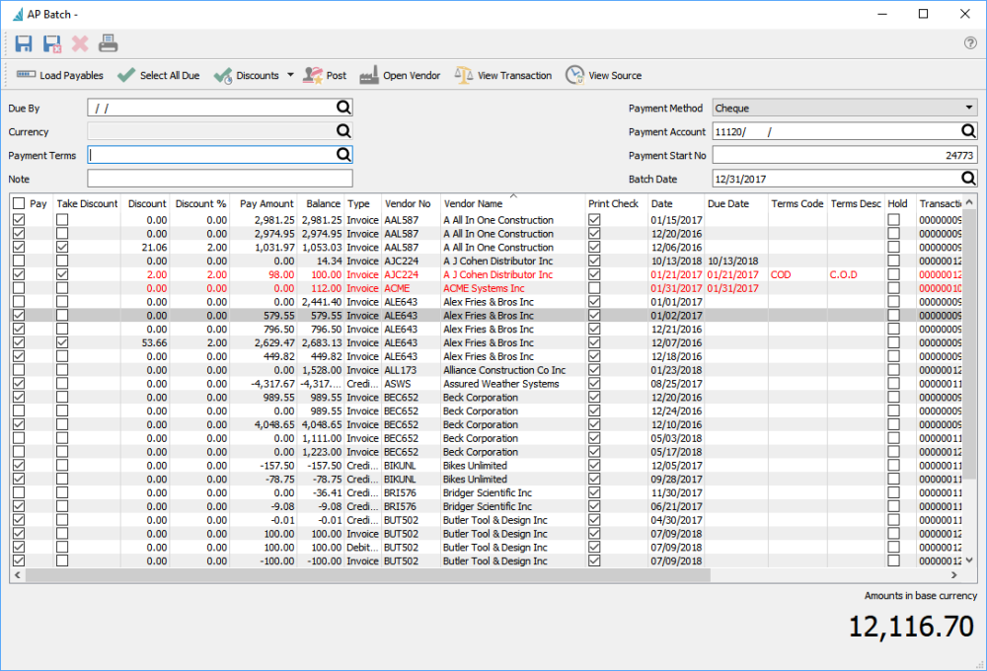Click the Save and Close icon
This screenshot has width=987, height=671.
52,43
